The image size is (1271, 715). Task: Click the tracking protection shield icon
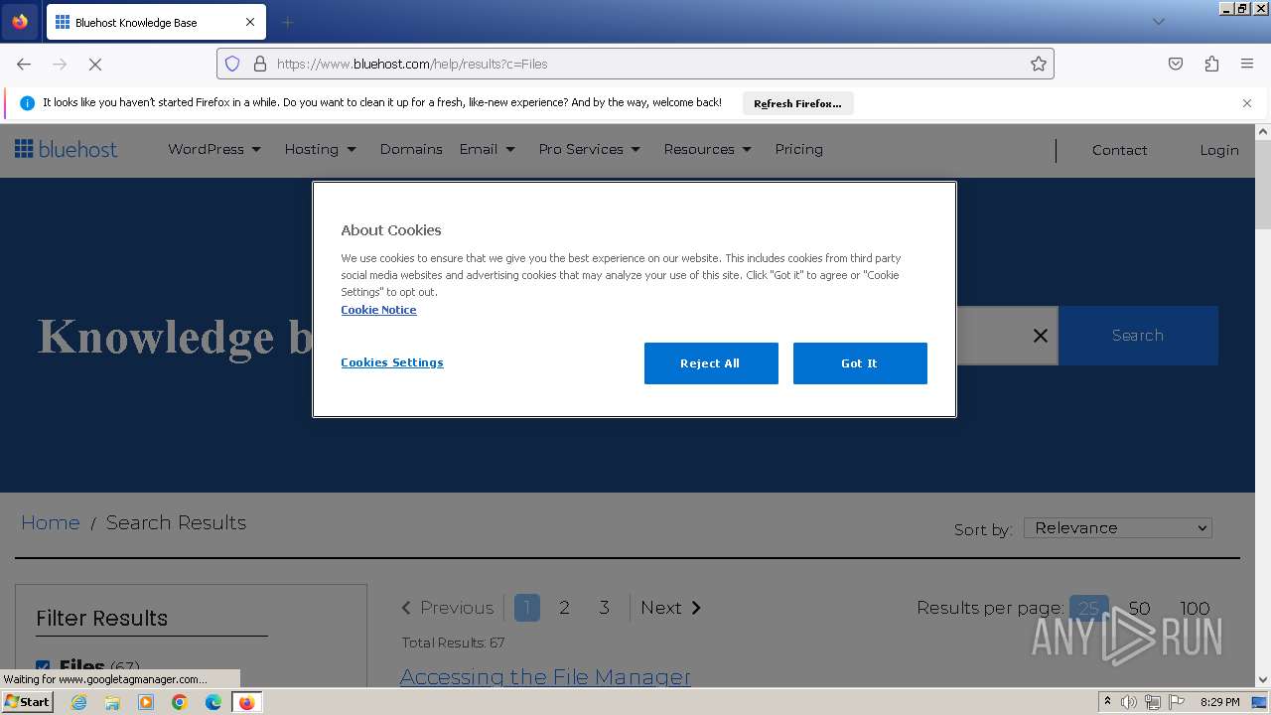[232, 64]
